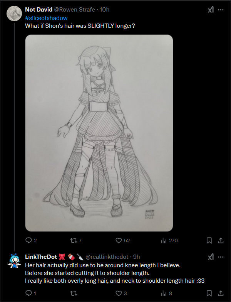Open more options on LinkTheDot's reply
Viewport: 231px width, 302px height.
pyautogui.click(x=221, y=257)
